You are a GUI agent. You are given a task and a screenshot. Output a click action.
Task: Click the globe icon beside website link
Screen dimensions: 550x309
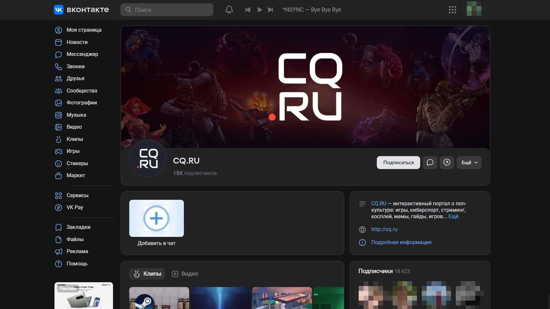tap(362, 230)
